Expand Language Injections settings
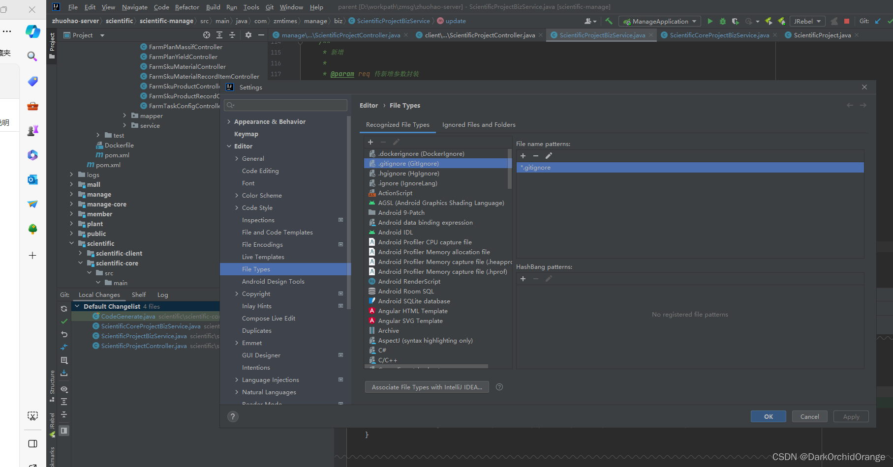 tap(237, 379)
